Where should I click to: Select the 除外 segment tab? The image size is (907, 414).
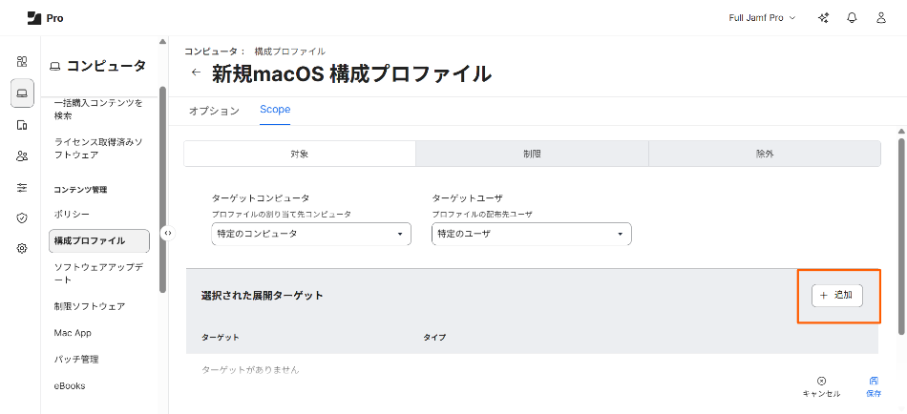(764, 154)
